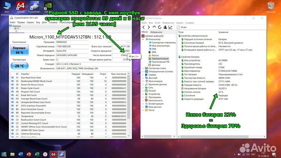Open Сервис menu in CrystalDiskInfo
The width and height of the screenshot is (281, 158).
point(30,22)
